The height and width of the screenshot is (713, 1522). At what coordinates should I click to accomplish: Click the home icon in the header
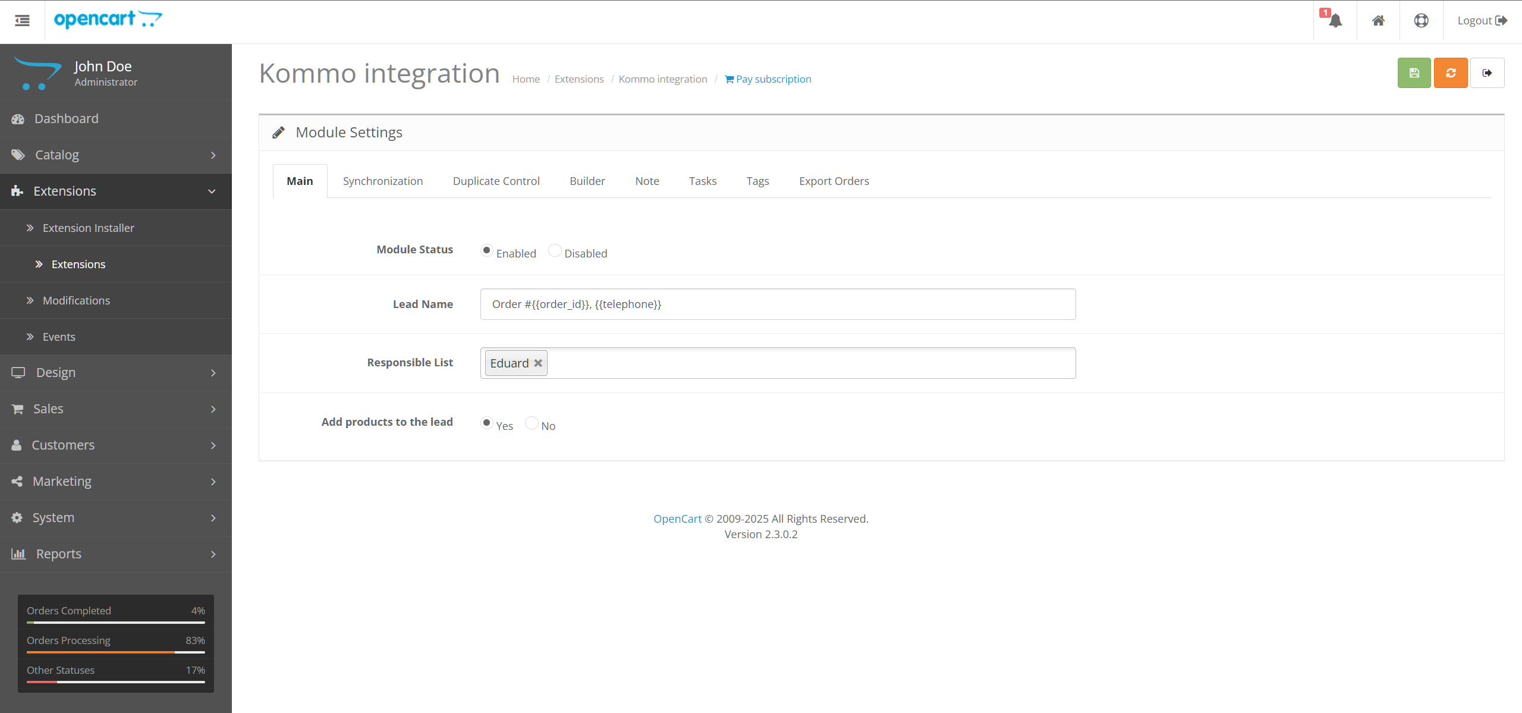click(1378, 20)
